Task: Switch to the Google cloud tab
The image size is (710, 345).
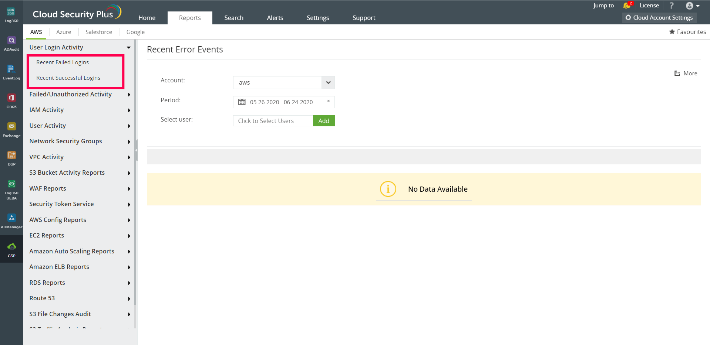Action: pyautogui.click(x=135, y=32)
